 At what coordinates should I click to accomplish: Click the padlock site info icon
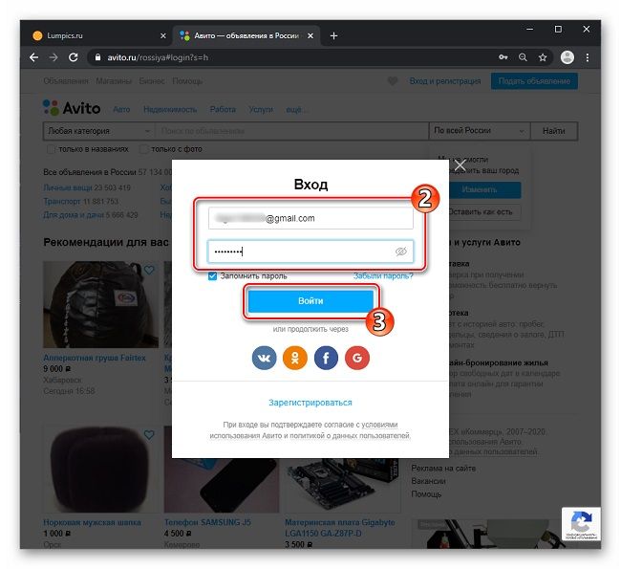point(97,57)
